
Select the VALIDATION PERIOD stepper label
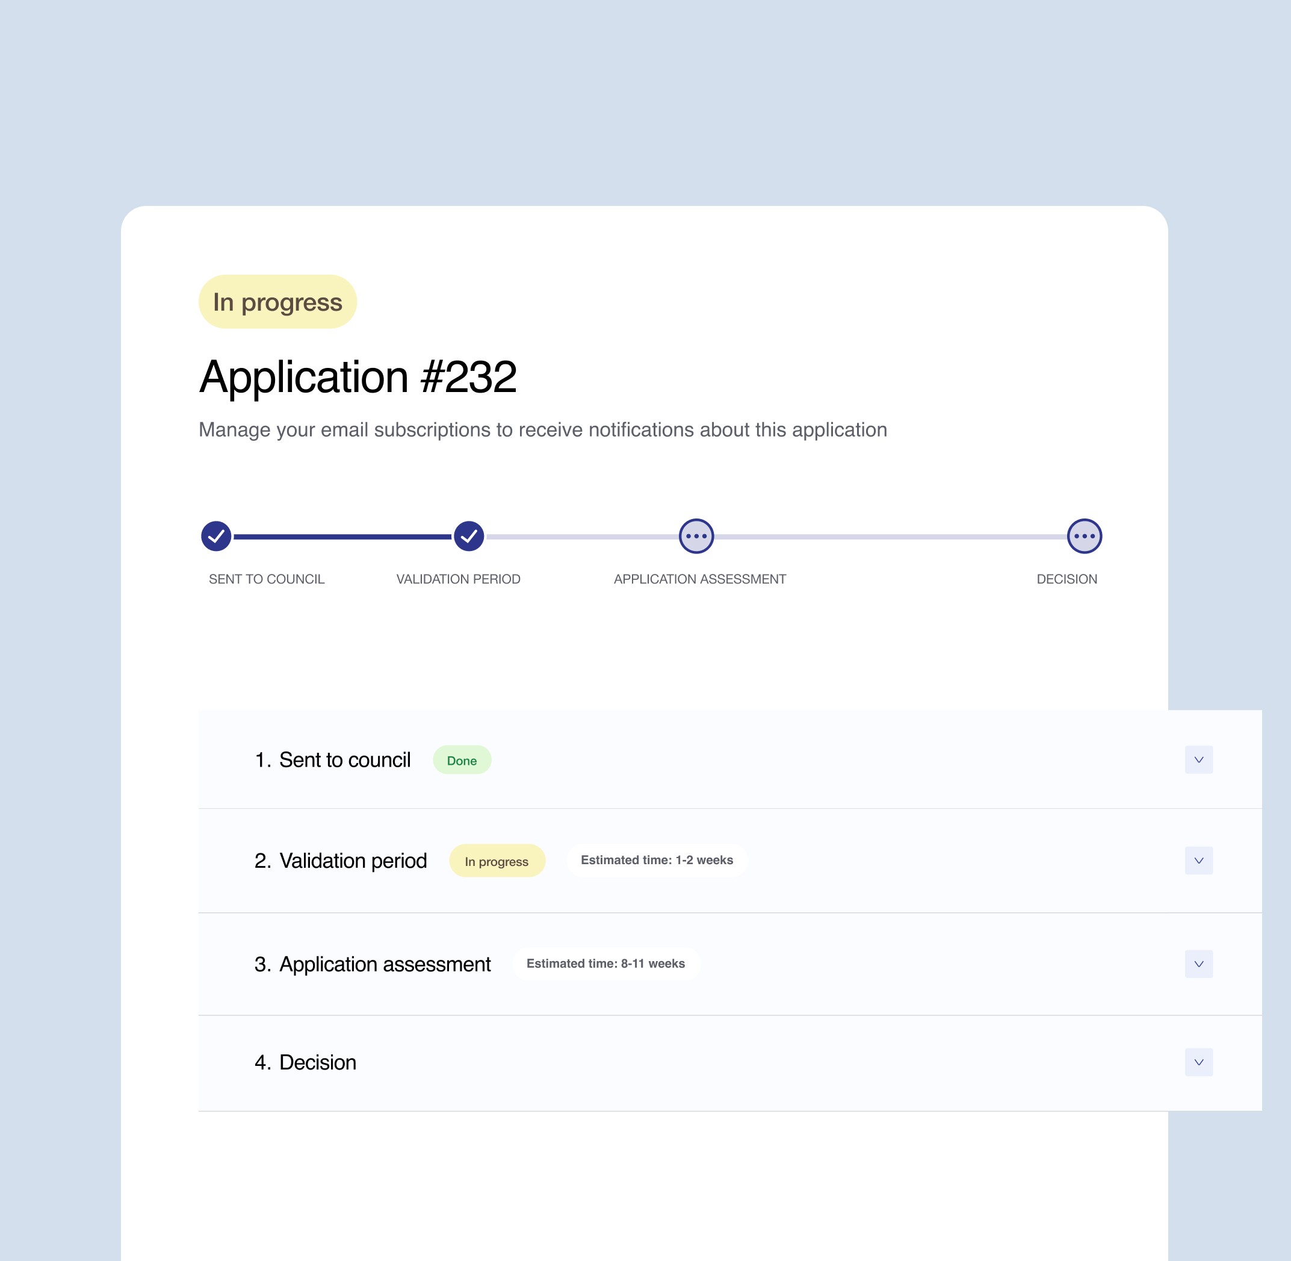458,579
